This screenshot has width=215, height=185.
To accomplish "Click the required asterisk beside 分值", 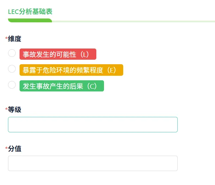I will tap(6, 148).
